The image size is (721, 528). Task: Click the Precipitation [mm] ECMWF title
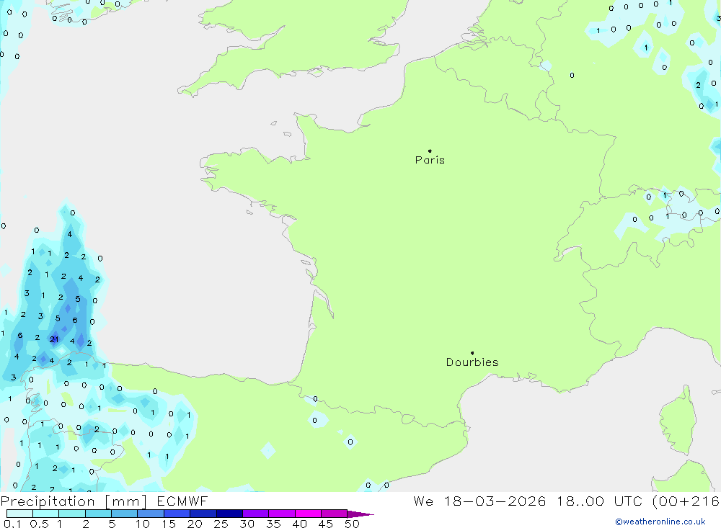[105, 501]
